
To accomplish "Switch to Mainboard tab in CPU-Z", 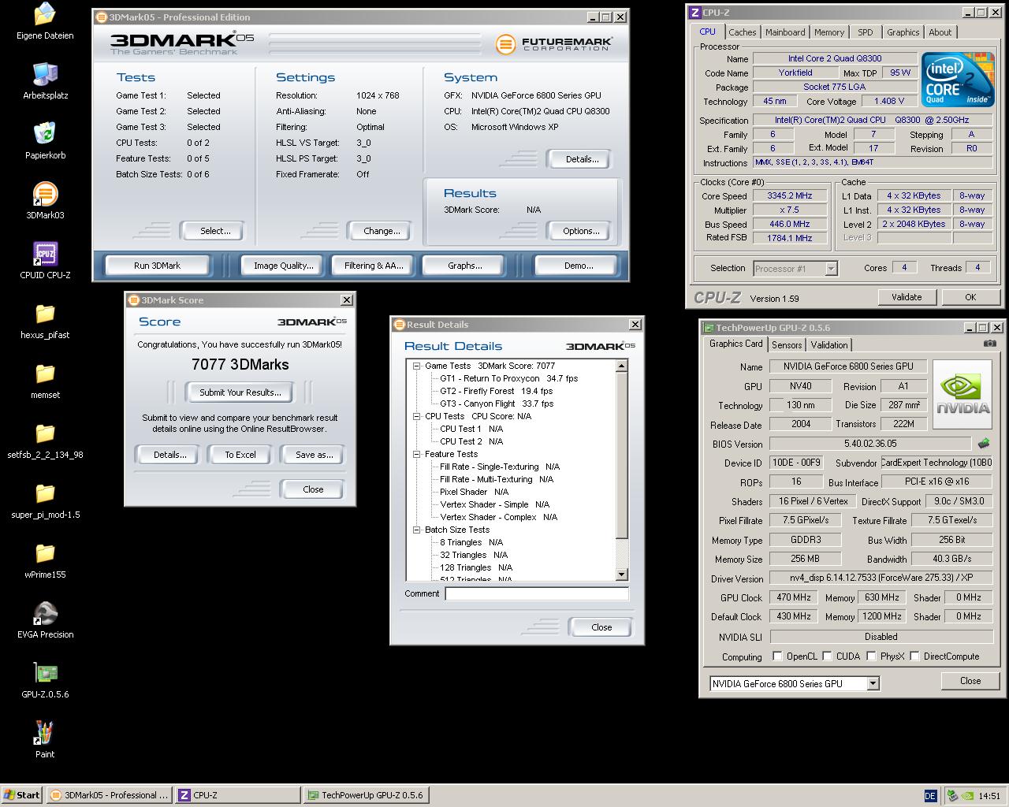I will [785, 32].
